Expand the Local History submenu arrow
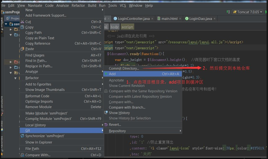 [102, 125]
